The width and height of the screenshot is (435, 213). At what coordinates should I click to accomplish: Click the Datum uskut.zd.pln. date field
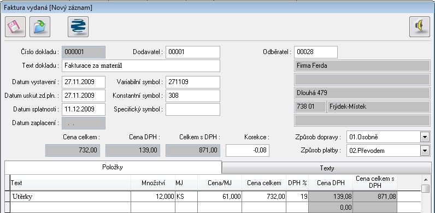tap(84, 96)
